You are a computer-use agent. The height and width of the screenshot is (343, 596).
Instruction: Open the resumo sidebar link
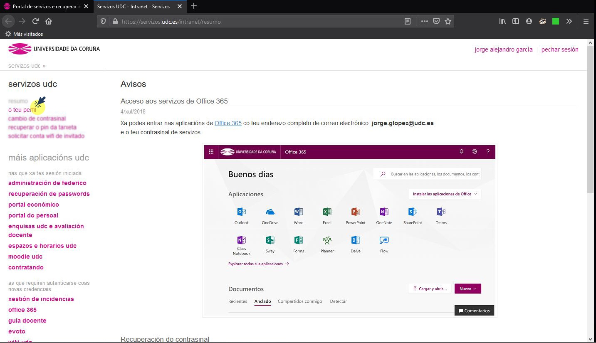(x=18, y=101)
